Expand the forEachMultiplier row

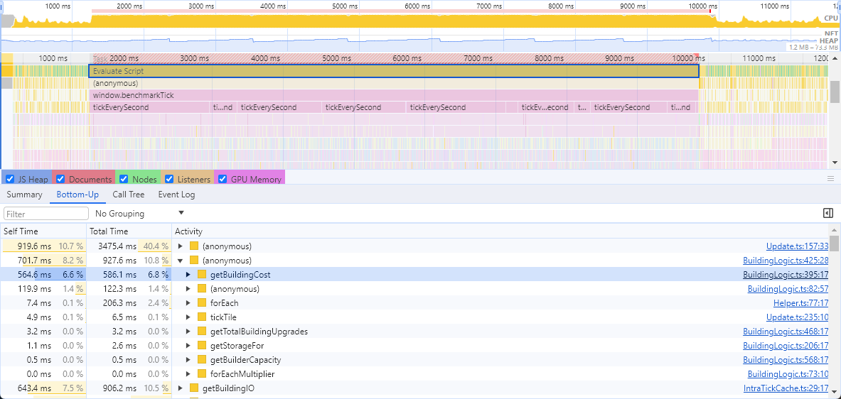[x=188, y=374]
